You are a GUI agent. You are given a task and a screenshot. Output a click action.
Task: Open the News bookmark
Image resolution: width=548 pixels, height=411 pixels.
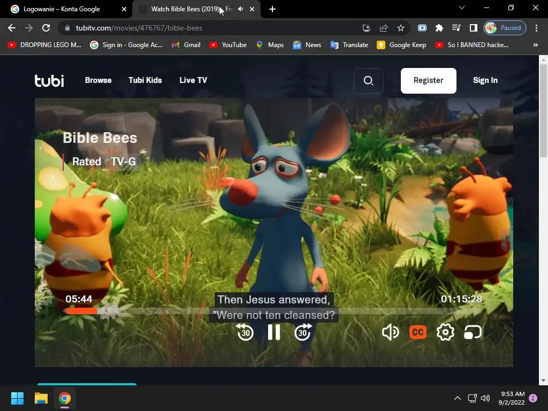pyautogui.click(x=307, y=45)
